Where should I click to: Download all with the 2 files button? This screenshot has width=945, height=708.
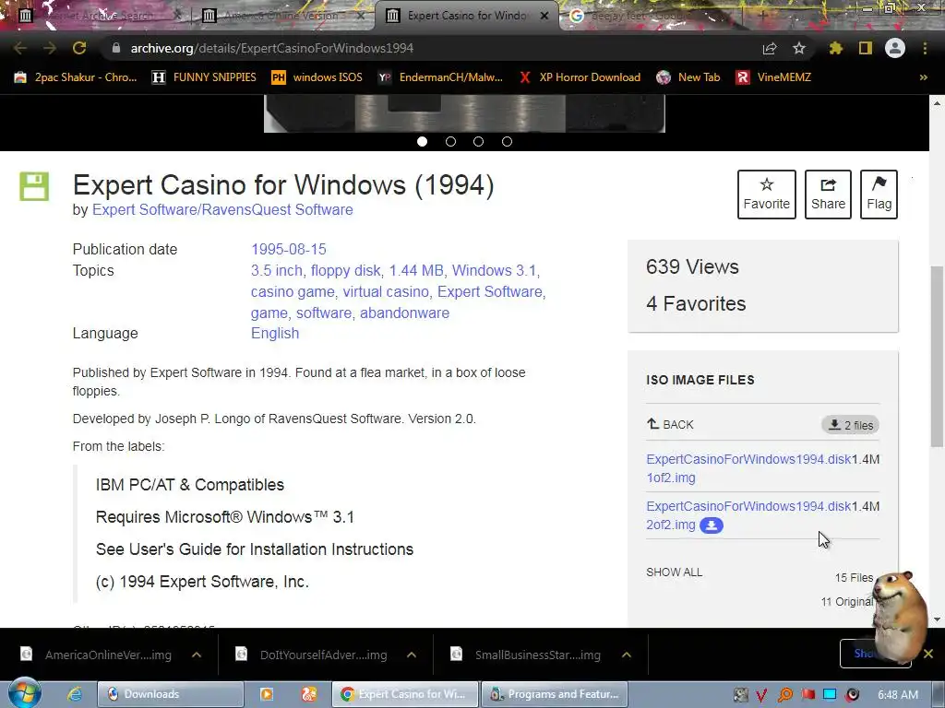pos(850,425)
